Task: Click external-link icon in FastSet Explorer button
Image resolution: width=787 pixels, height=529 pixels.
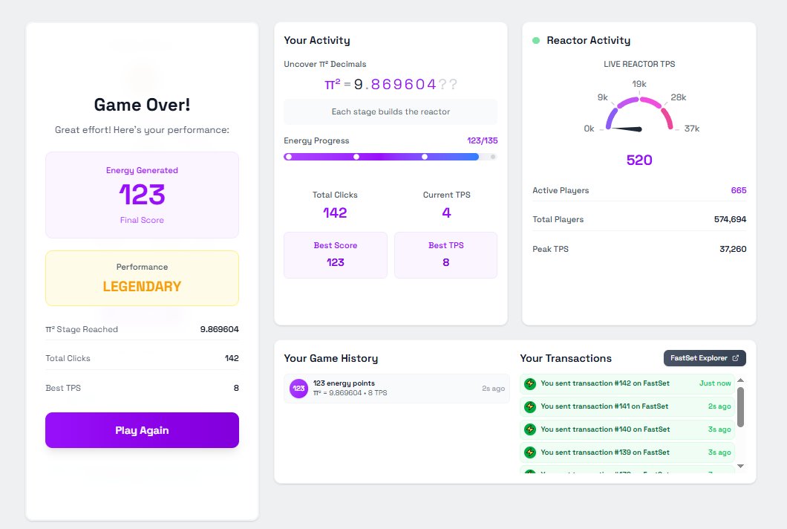Action: click(x=736, y=358)
